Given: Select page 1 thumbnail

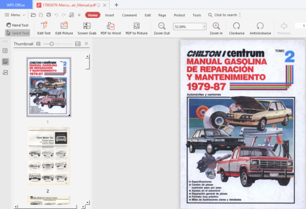Looking at the screenshot, I should pos(49,87).
